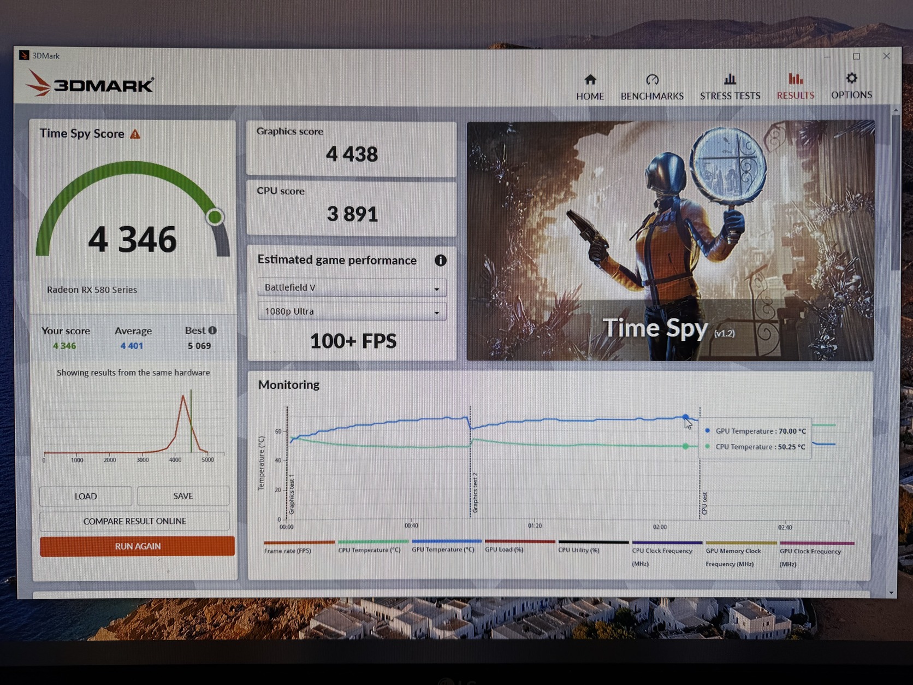Click the score distribution histogram chart
Image resolution: width=913 pixels, height=685 pixels.
134,426
